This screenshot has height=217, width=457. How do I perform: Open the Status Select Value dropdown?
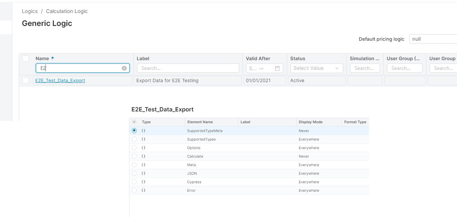pyautogui.click(x=317, y=68)
